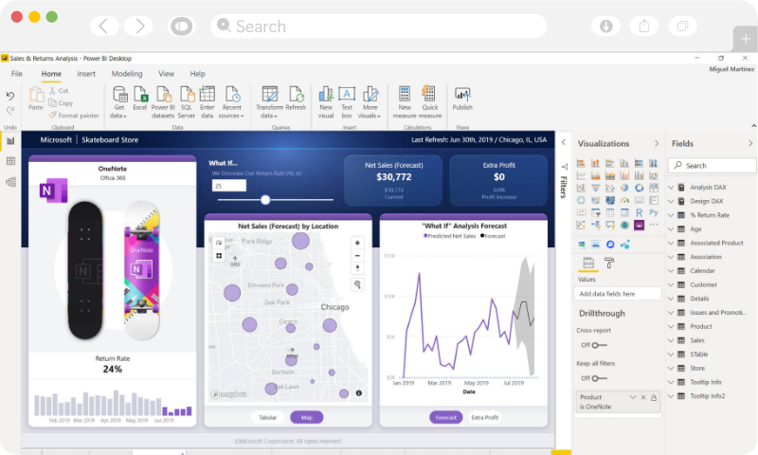Click the Excel data source icon
This screenshot has height=455, width=758.
140,94
